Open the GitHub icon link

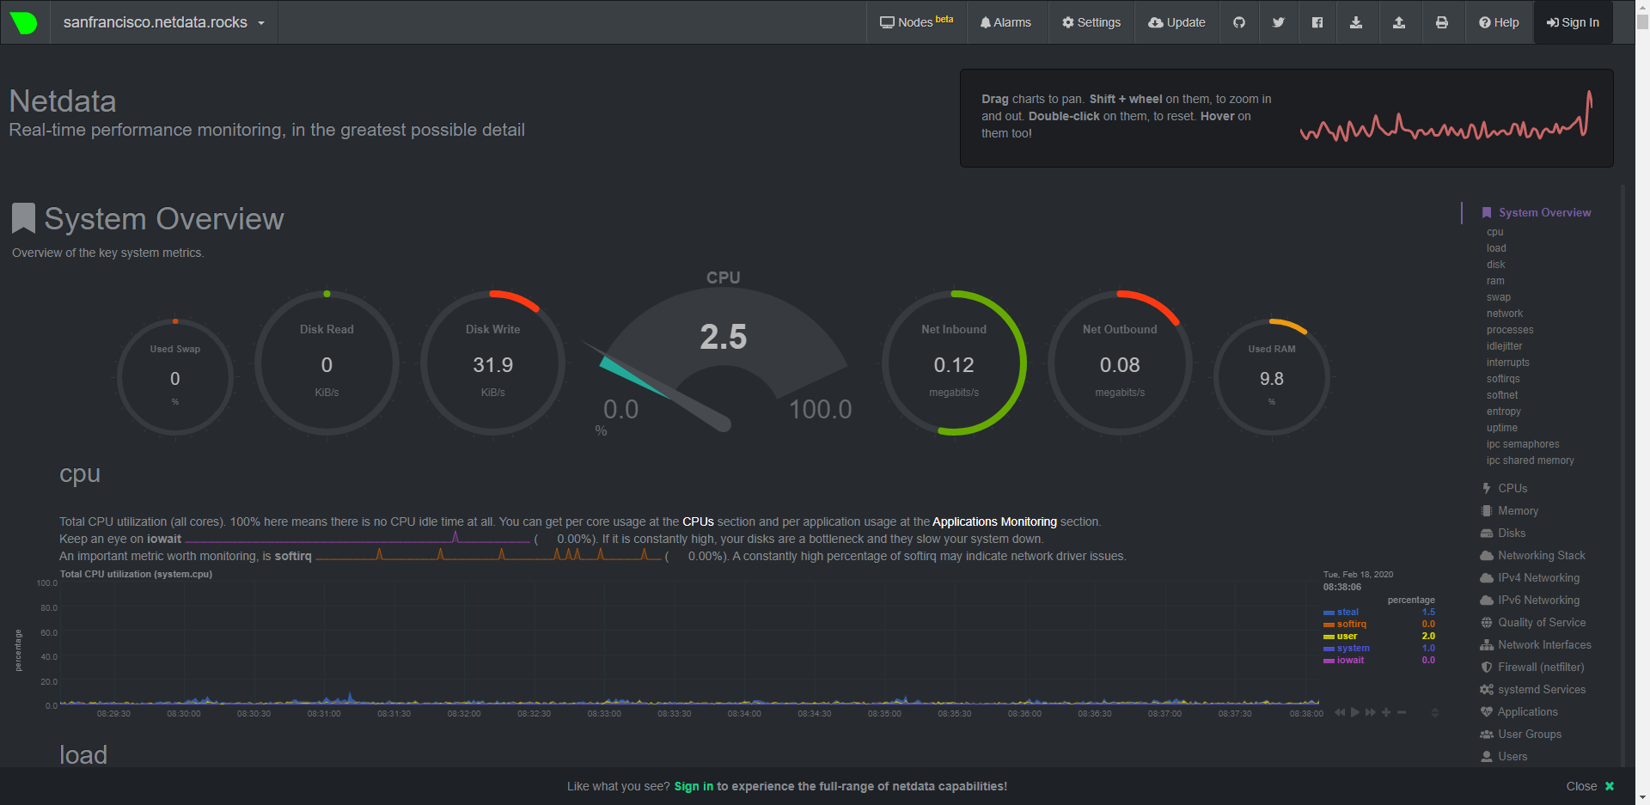pos(1239,22)
